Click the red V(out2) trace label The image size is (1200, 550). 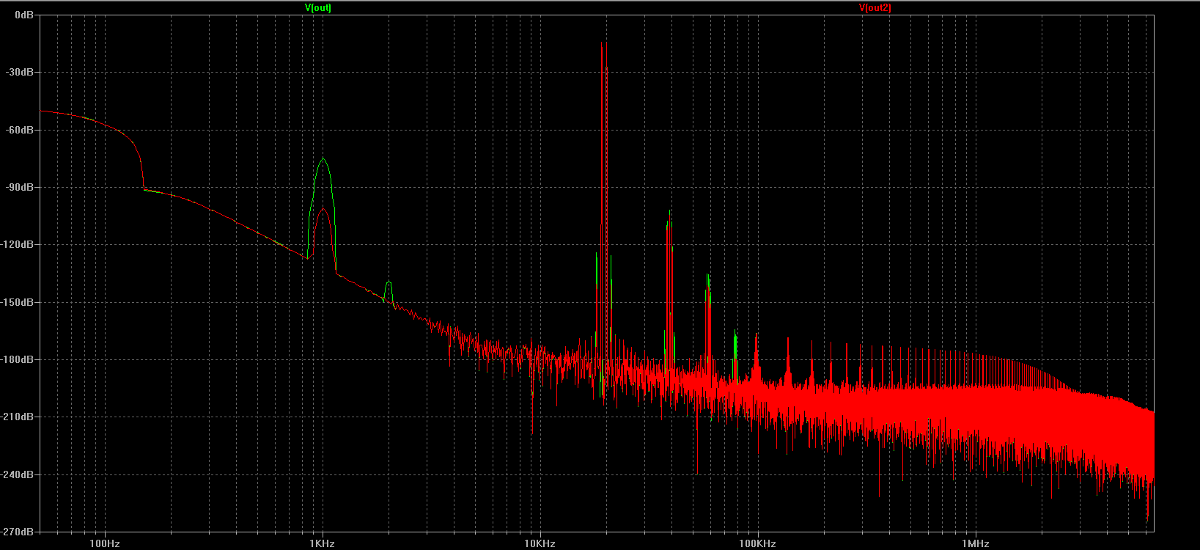pyautogui.click(x=875, y=8)
